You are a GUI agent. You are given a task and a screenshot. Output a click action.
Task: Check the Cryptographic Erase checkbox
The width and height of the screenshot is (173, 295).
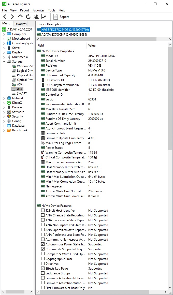click(x=43, y=259)
